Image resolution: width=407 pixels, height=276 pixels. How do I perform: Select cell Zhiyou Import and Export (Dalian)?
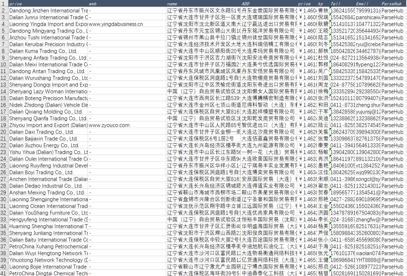[x=48, y=125]
